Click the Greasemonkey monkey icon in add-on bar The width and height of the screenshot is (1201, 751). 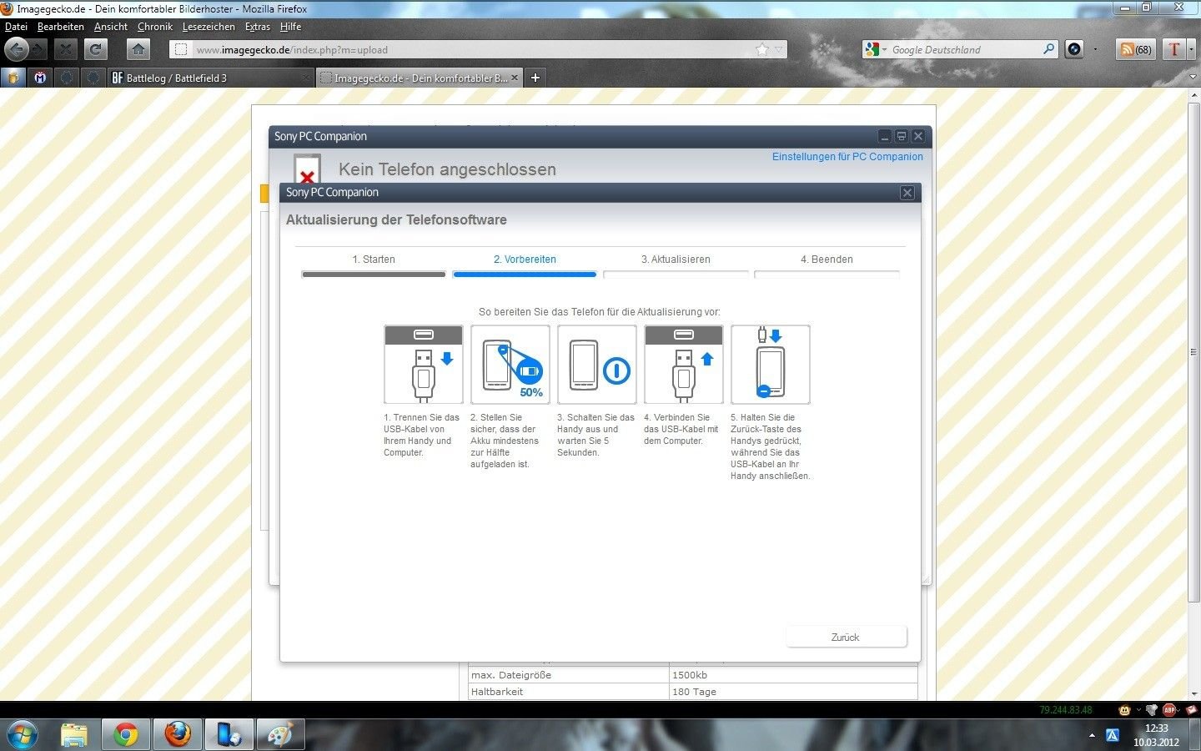click(x=1124, y=710)
